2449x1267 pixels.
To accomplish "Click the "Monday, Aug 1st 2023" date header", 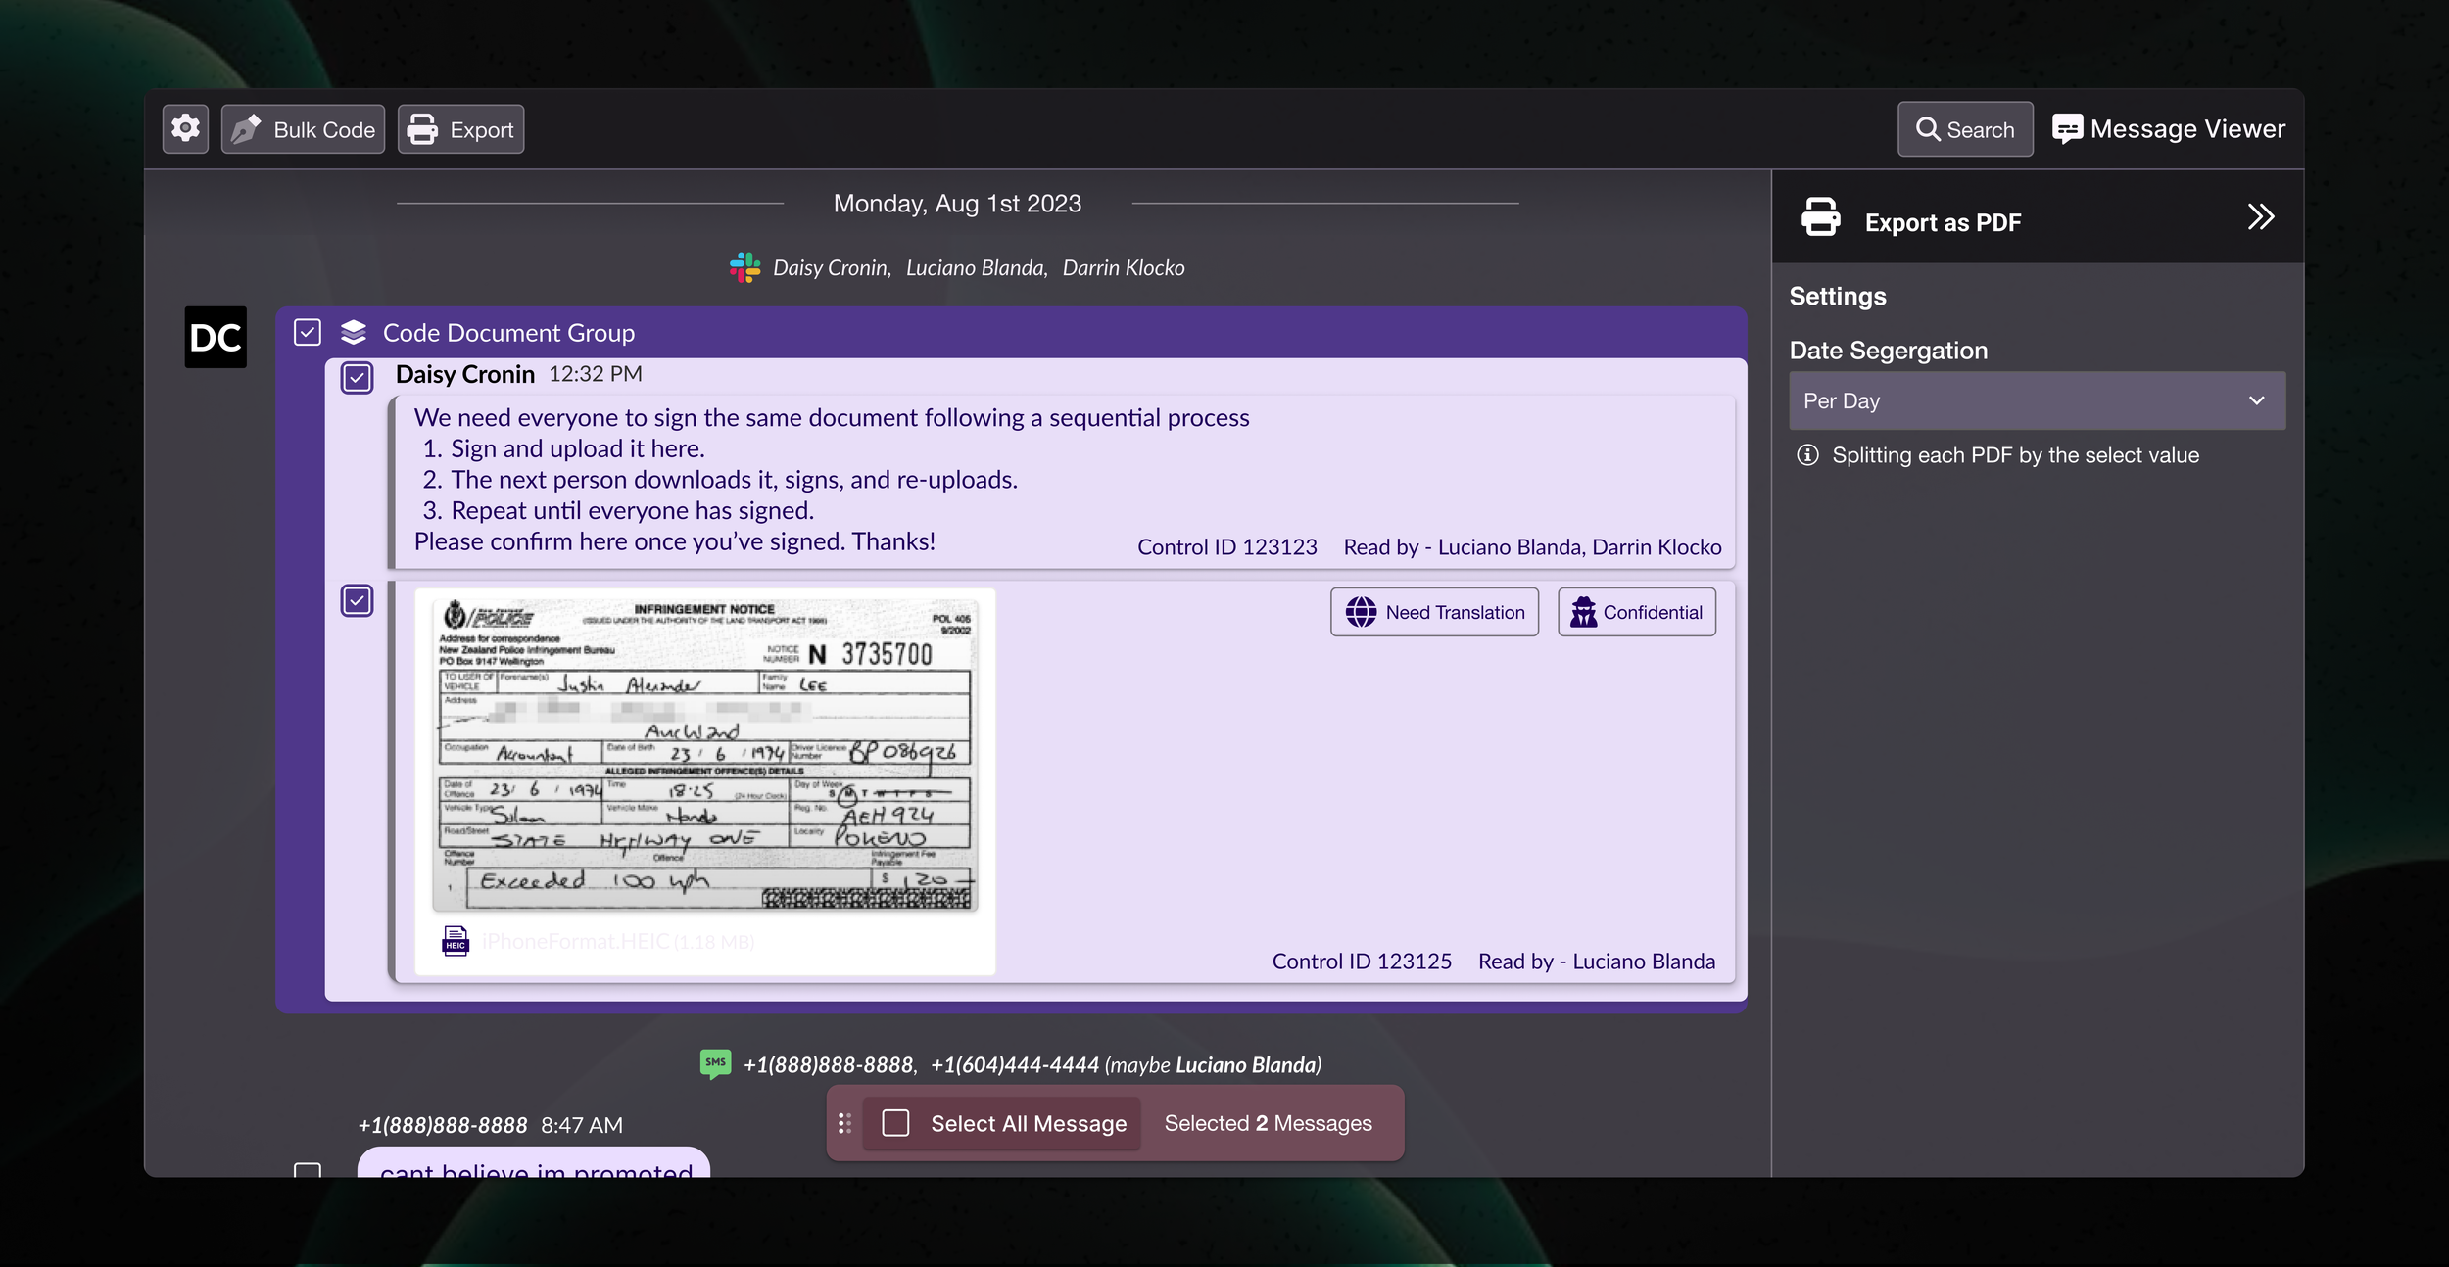I will tap(958, 204).
